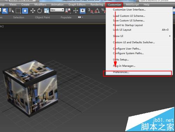The image size is (175, 132).
Task: Choose the Rectangular Selection Region tool
Action: (18, 11)
